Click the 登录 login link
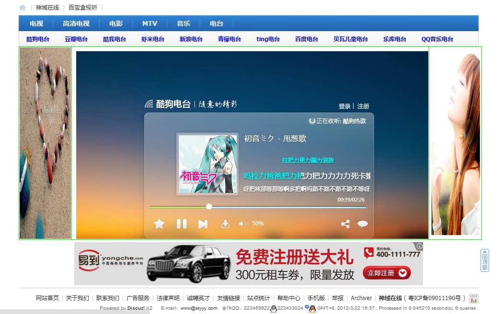The height and width of the screenshot is (314, 504). (x=344, y=106)
